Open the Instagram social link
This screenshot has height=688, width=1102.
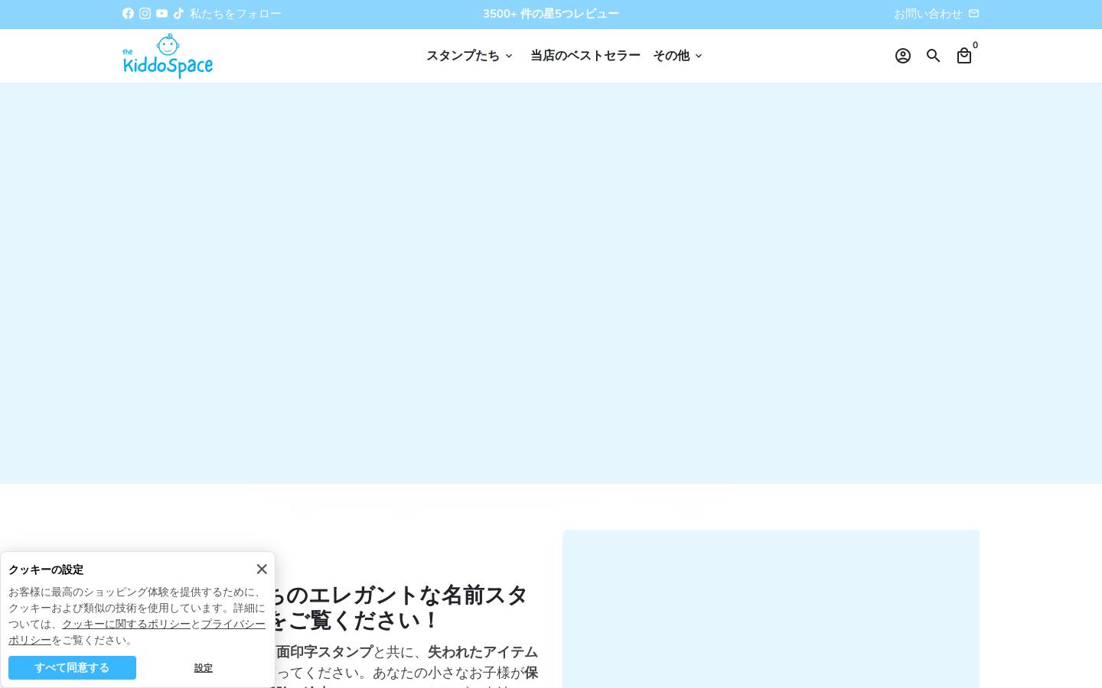(145, 14)
